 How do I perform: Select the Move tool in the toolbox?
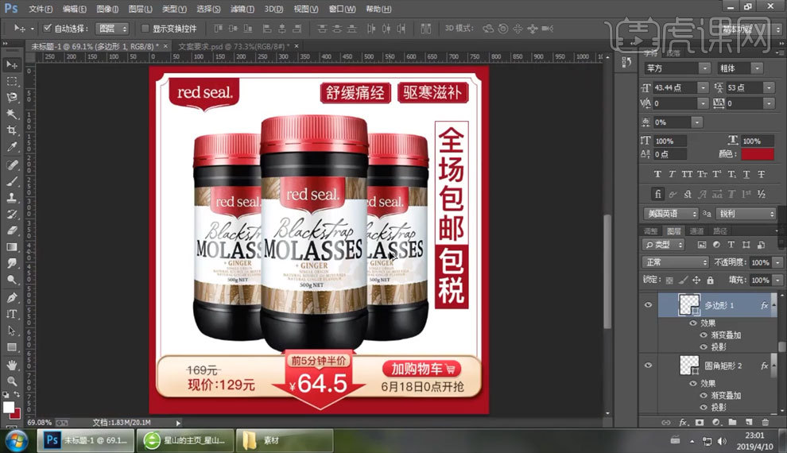(12, 64)
